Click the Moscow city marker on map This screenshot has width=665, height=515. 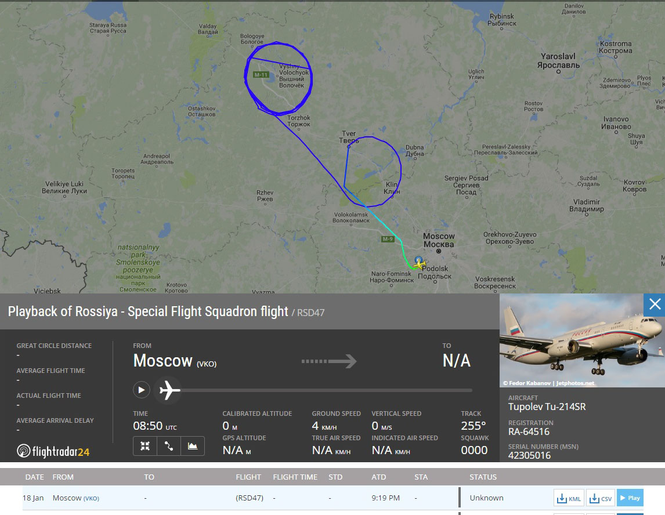(x=439, y=251)
